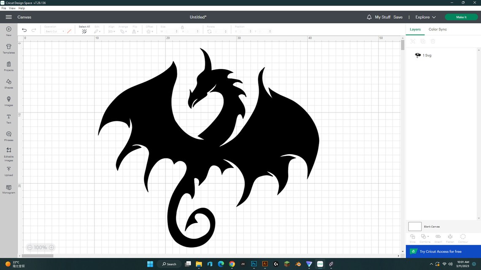Open the Basic Cut operation dropdown

tap(54, 31)
